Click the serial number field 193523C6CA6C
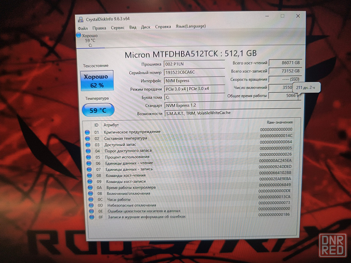The width and height of the screenshot is (351, 263). 194,72
